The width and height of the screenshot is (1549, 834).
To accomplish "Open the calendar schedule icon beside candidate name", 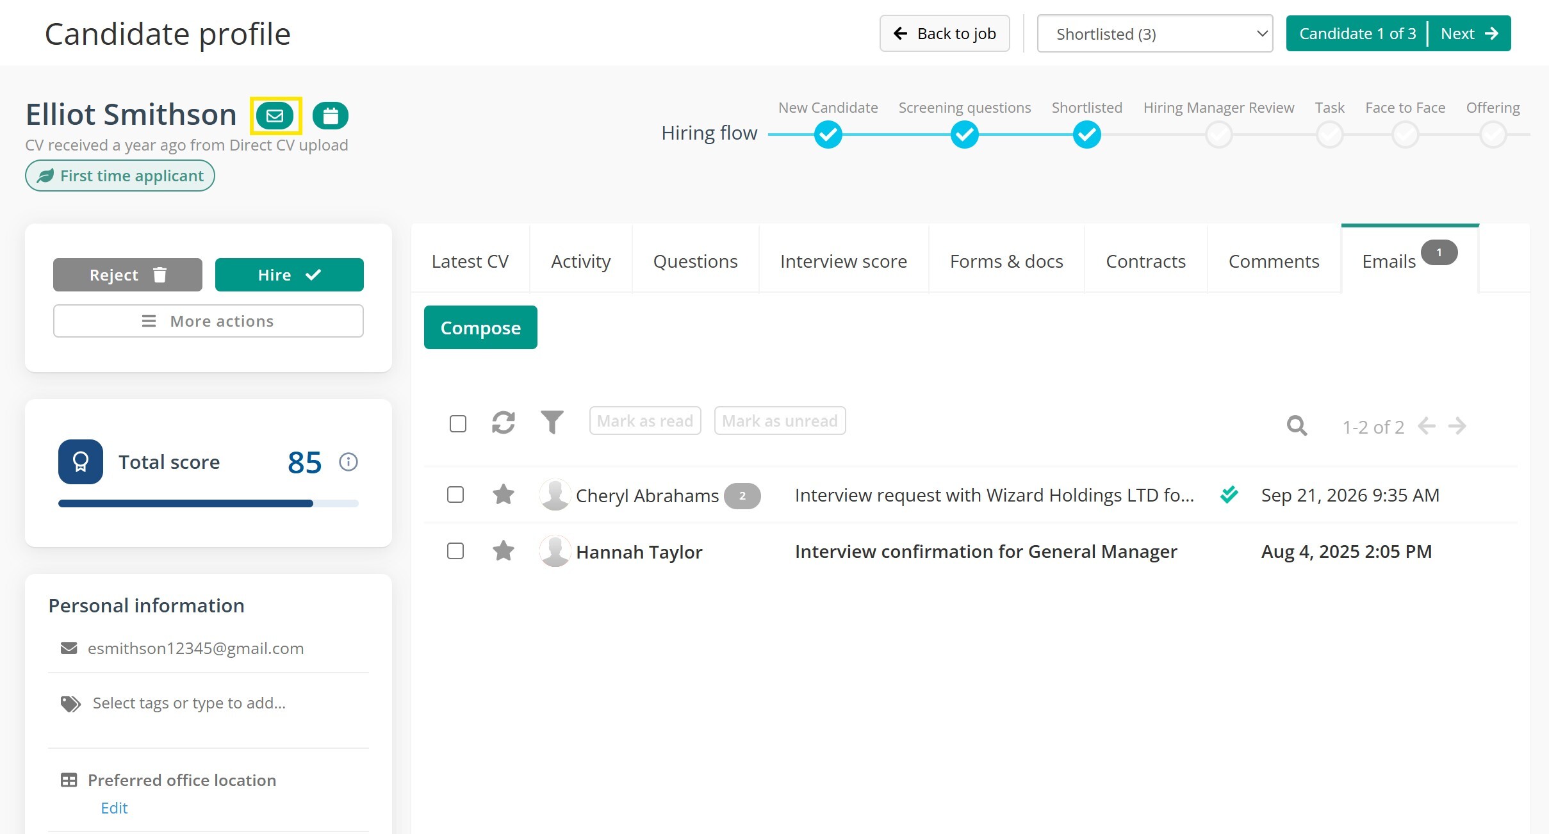I will pyautogui.click(x=331, y=116).
